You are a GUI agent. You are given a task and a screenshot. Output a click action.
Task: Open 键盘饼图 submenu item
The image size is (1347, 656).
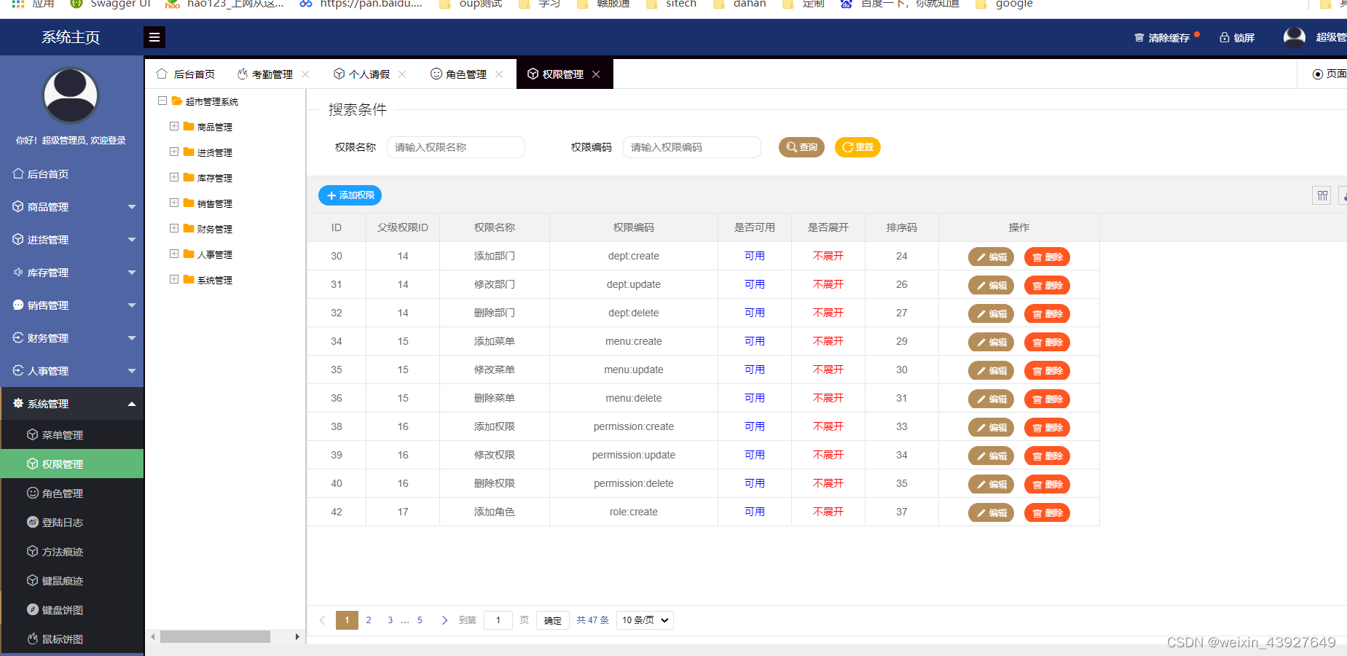[71, 609]
